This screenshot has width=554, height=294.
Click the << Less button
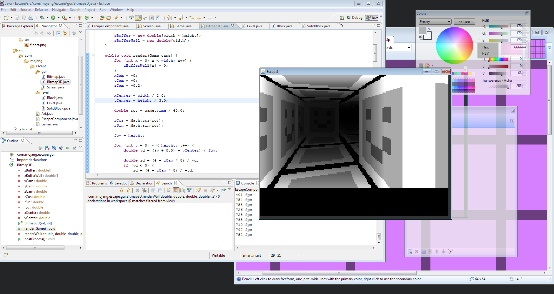(x=464, y=22)
